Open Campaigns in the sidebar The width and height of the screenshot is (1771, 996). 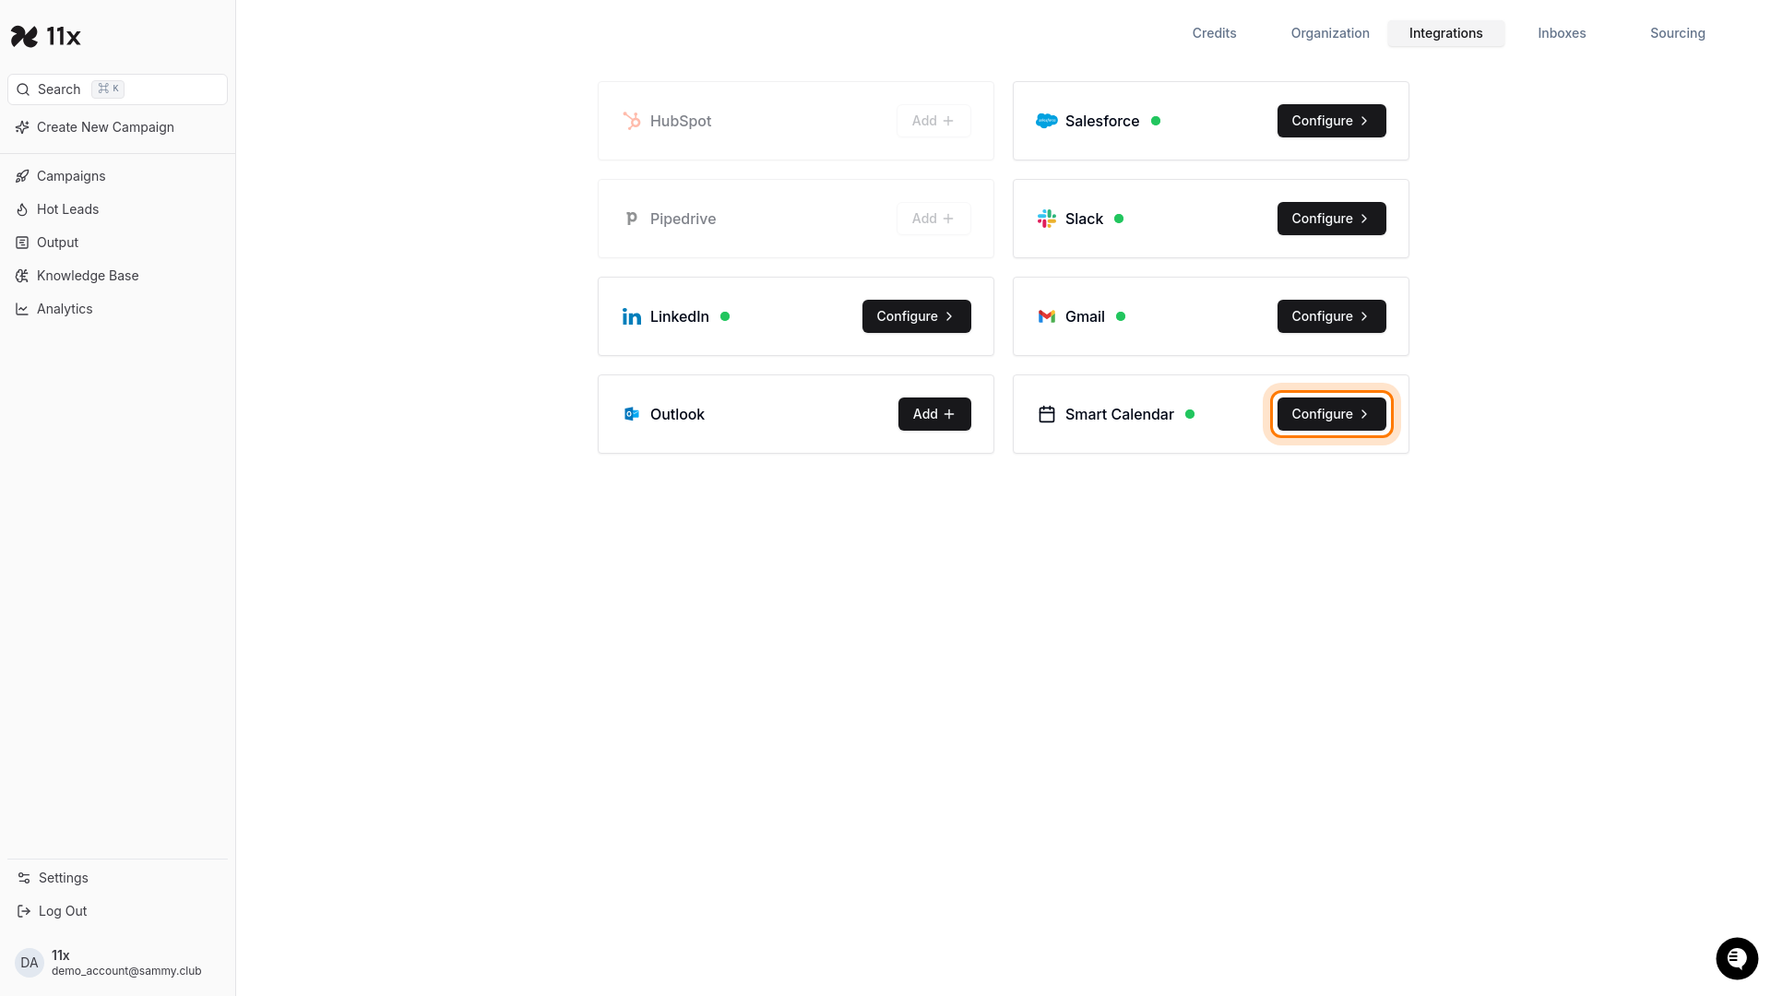click(x=117, y=176)
